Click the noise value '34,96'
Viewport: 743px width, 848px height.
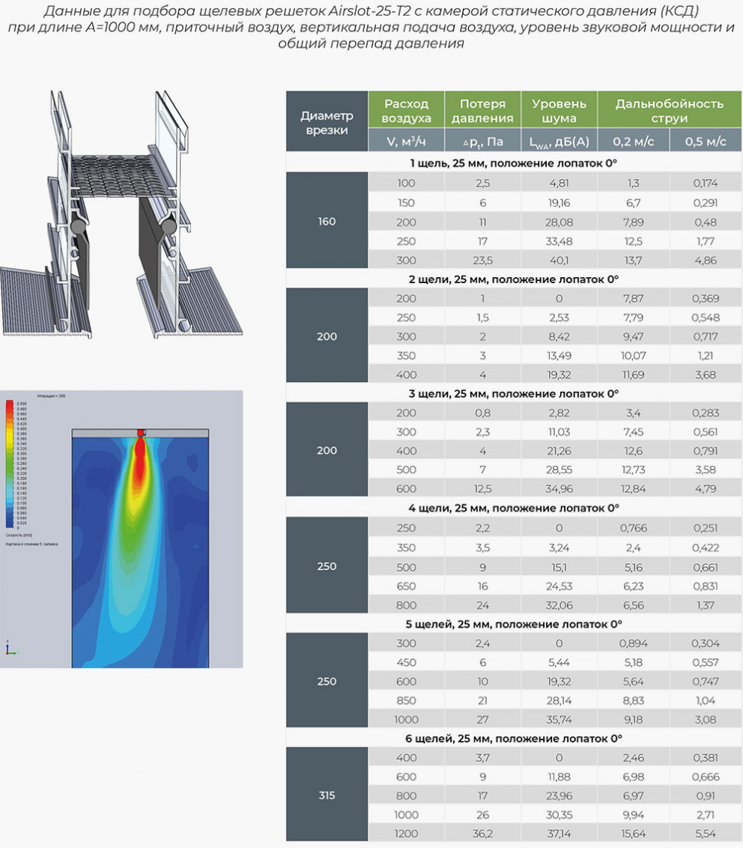pyautogui.click(x=559, y=488)
